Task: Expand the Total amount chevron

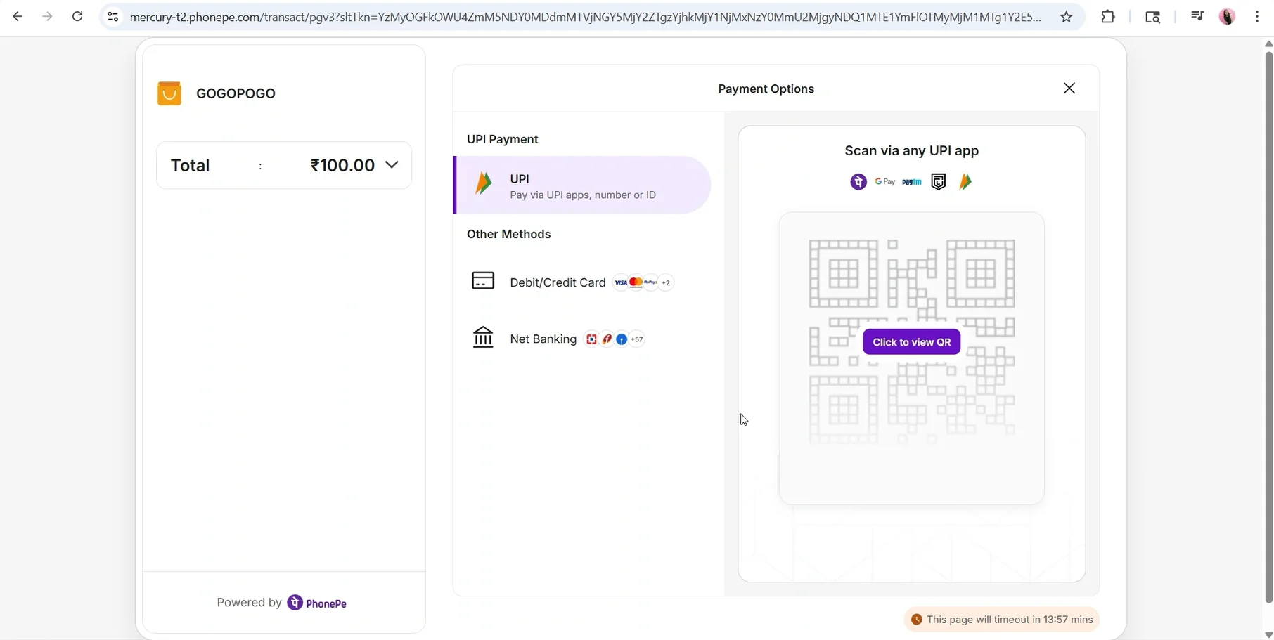Action: [392, 165]
